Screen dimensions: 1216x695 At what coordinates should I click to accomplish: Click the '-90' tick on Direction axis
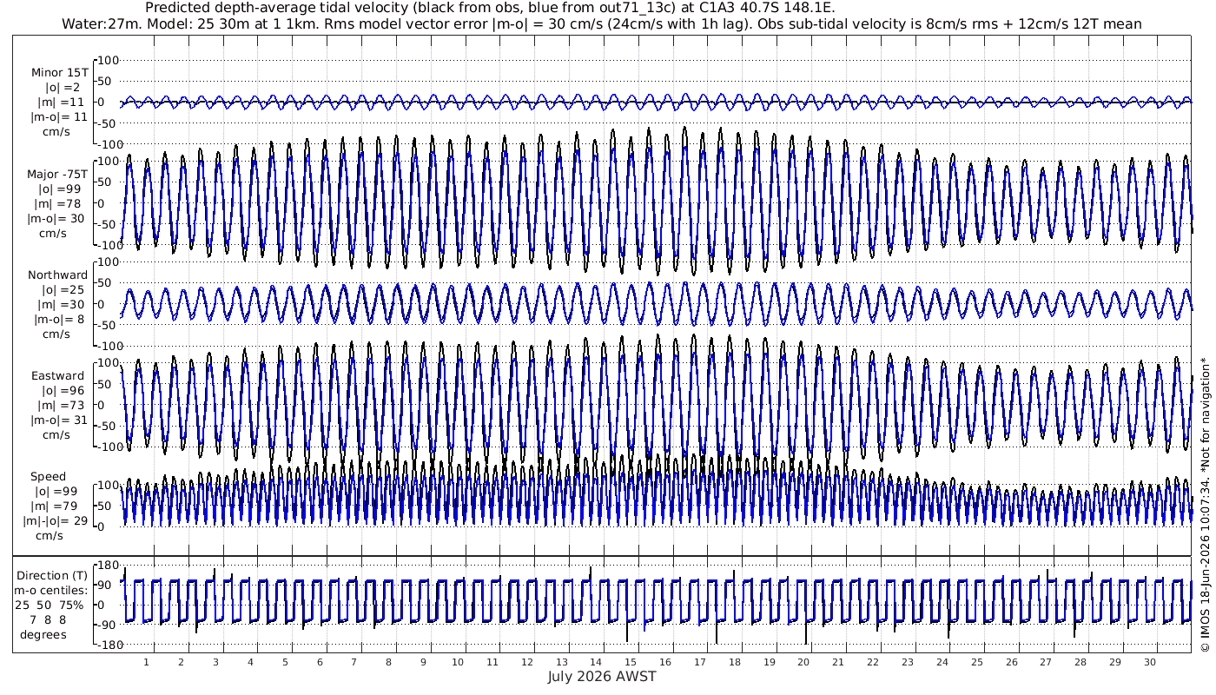(x=109, y=625)
